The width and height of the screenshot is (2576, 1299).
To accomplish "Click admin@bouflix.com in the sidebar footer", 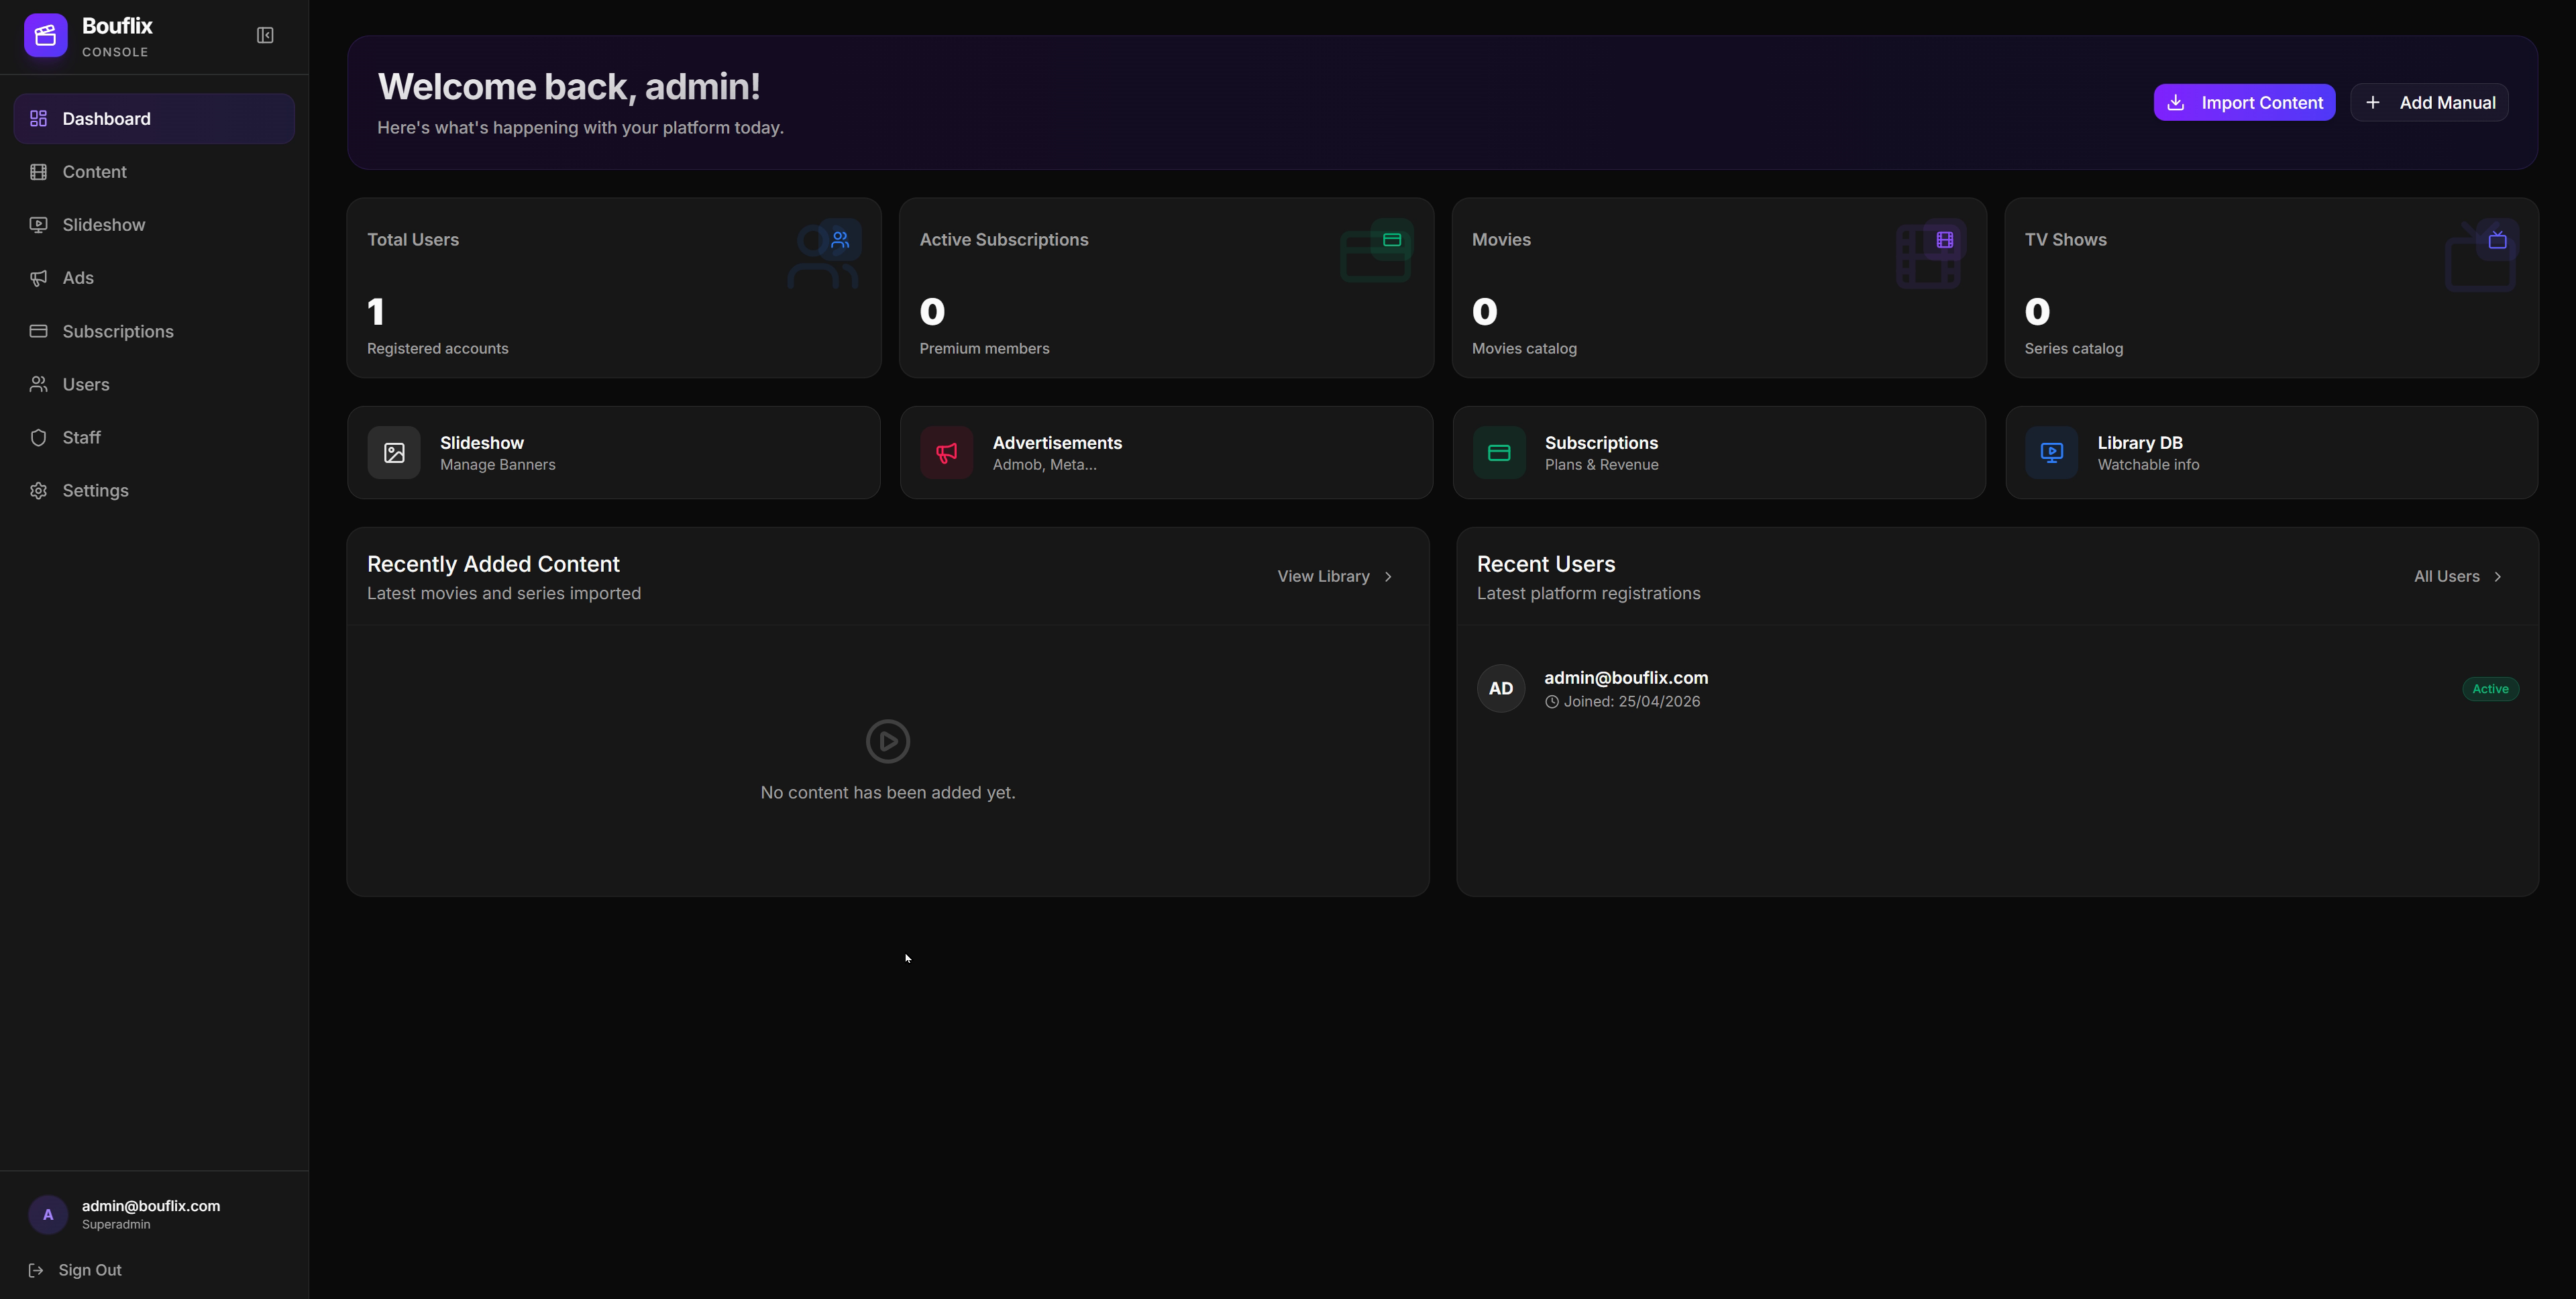I will pos(151,1206).
